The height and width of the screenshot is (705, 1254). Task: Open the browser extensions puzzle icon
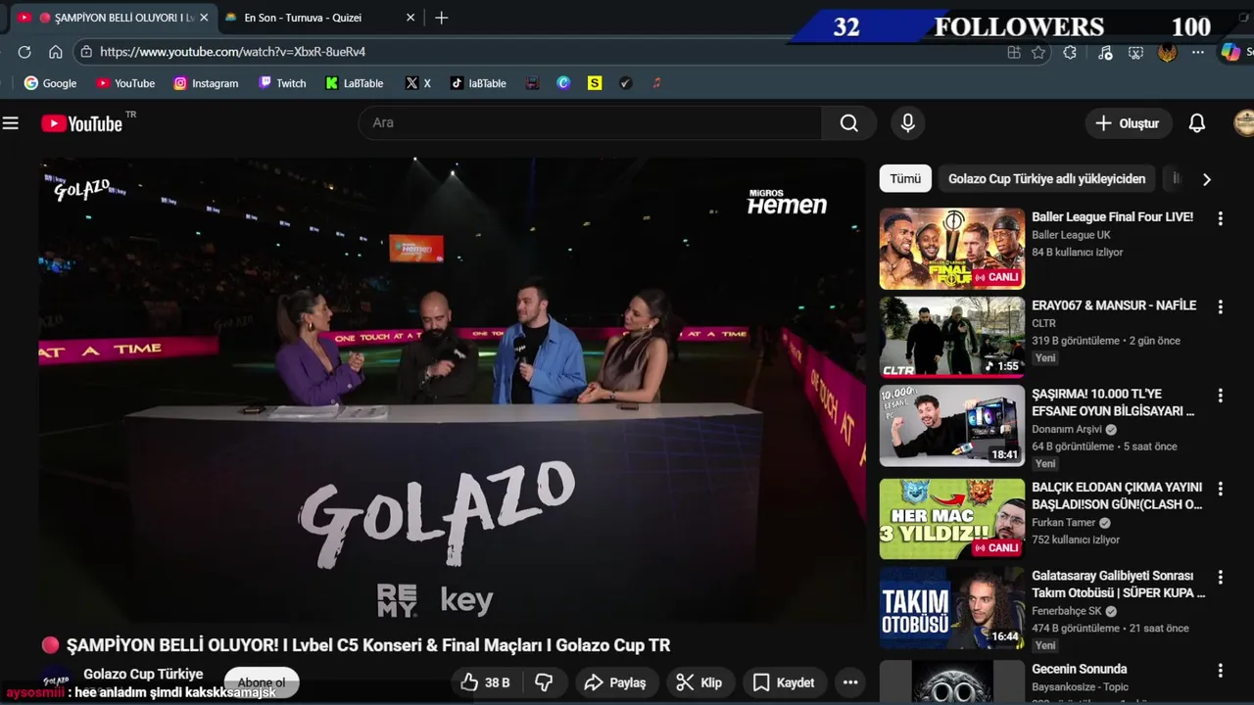1070,53
